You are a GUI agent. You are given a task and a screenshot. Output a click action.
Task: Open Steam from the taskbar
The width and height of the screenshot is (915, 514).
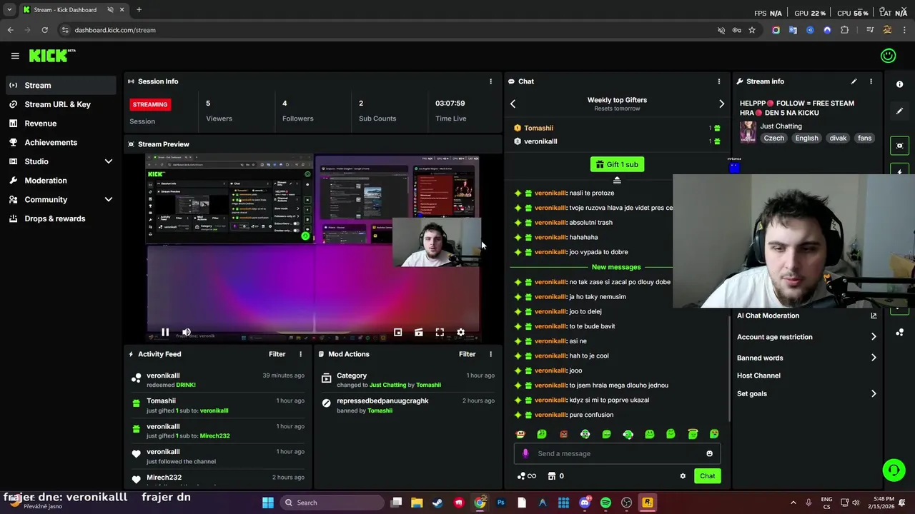(437, 503)
